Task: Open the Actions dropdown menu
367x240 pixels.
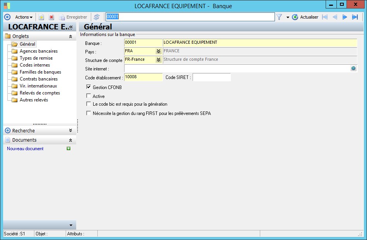Action: click(x=24, y=17)
